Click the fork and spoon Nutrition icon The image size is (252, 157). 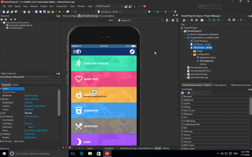(x=79, y=126)
